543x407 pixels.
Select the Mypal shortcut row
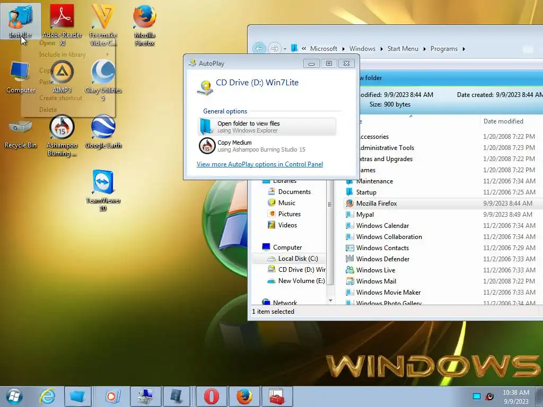point(443,214)
